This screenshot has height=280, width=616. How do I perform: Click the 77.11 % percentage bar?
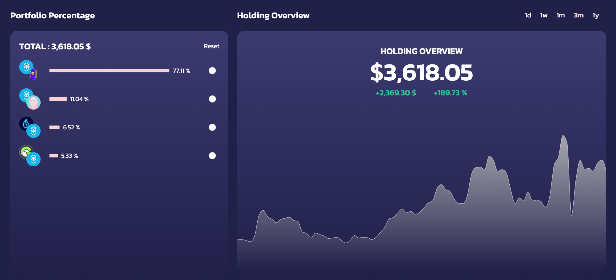tap(109, 71)
